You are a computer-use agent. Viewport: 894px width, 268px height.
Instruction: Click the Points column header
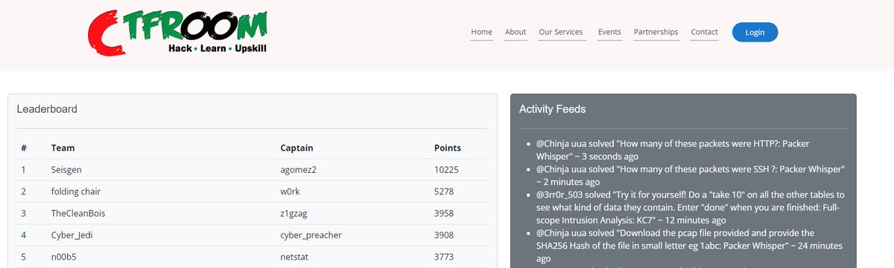click(x=447, y=148)
